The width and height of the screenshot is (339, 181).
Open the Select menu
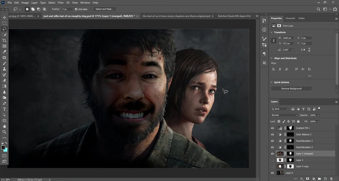click(x=52, y=3)
